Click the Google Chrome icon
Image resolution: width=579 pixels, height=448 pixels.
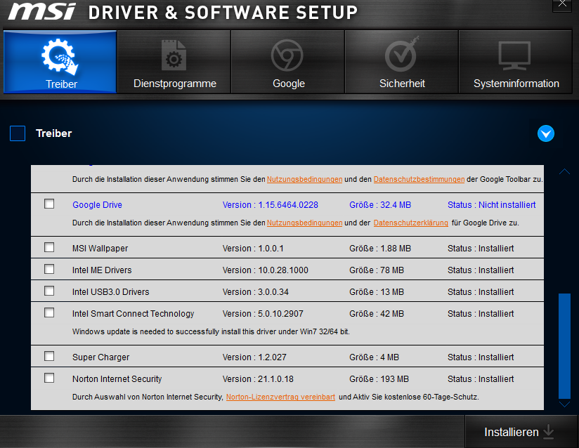pyautogui.click(x=287, y=55)
